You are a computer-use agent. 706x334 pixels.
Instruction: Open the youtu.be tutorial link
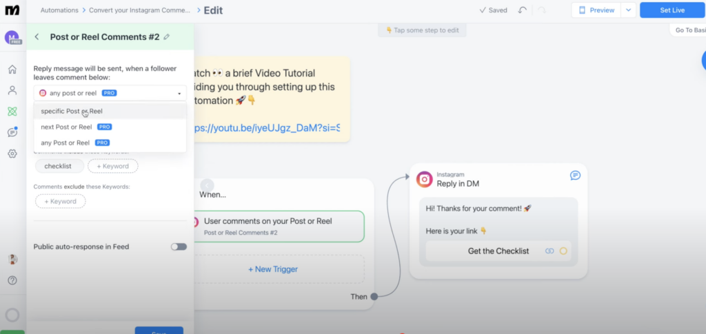(x=267, y=128)
